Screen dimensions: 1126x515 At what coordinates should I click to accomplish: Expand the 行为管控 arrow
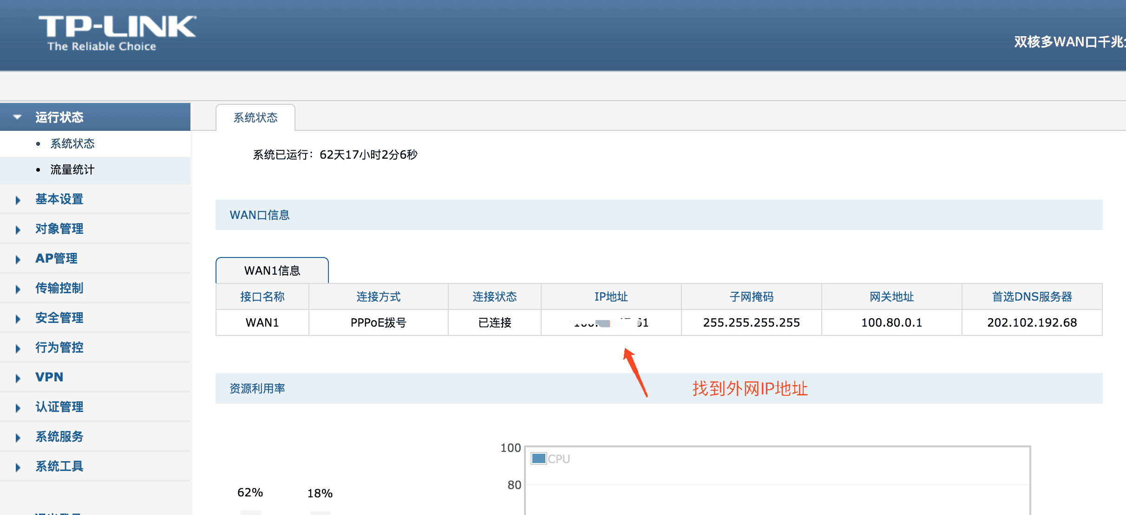[18, 348]
